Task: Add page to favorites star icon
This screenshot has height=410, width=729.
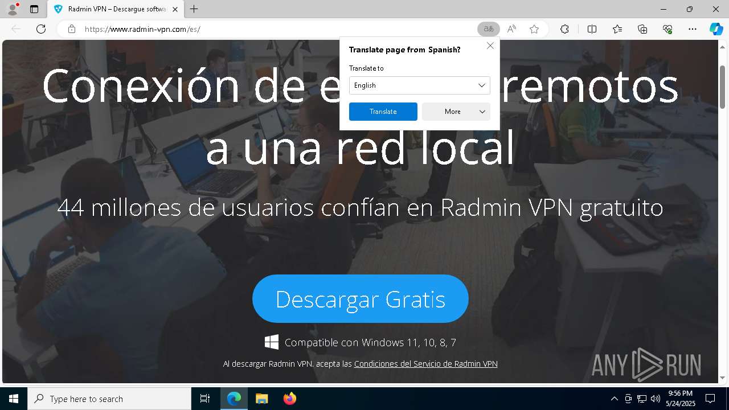Action: 534,29
